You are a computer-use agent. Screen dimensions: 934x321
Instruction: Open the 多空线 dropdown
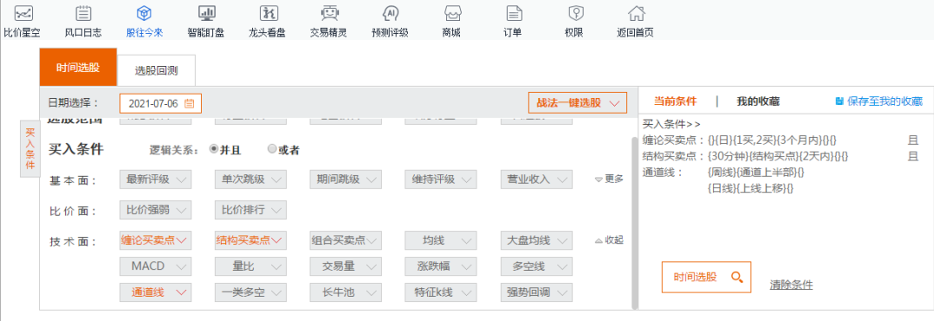click(x=537, y=265)
